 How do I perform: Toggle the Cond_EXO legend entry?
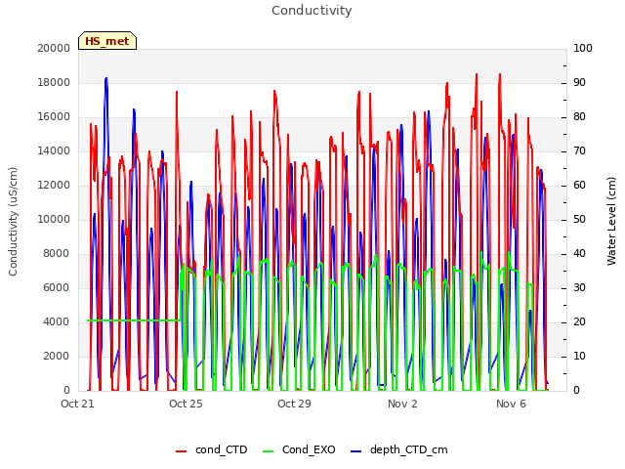pos(299,449)
